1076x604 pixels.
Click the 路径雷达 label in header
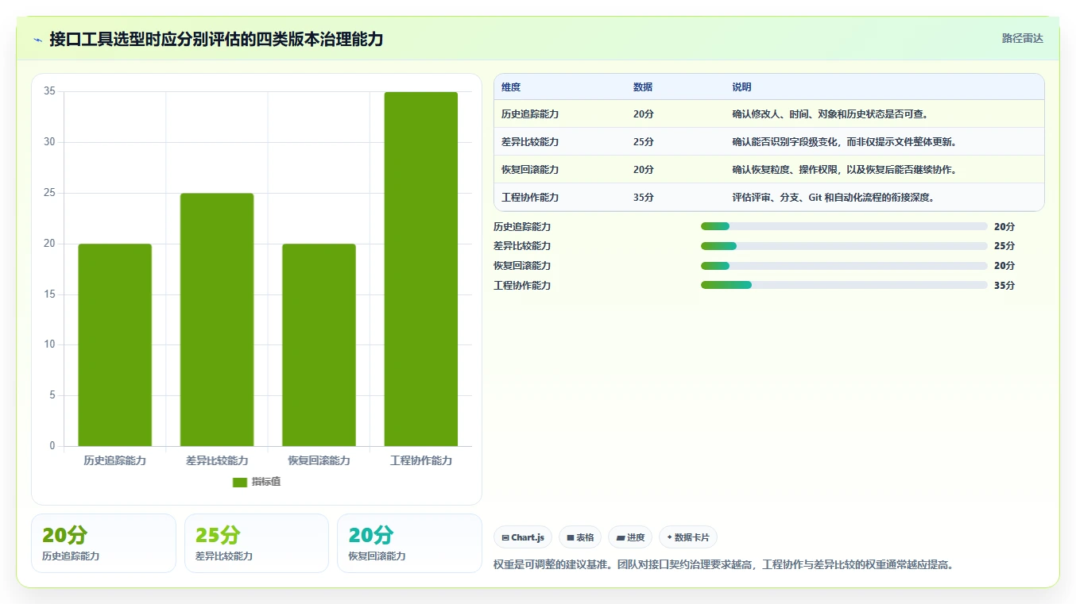pyautogui.click(x=1022, y=38)
